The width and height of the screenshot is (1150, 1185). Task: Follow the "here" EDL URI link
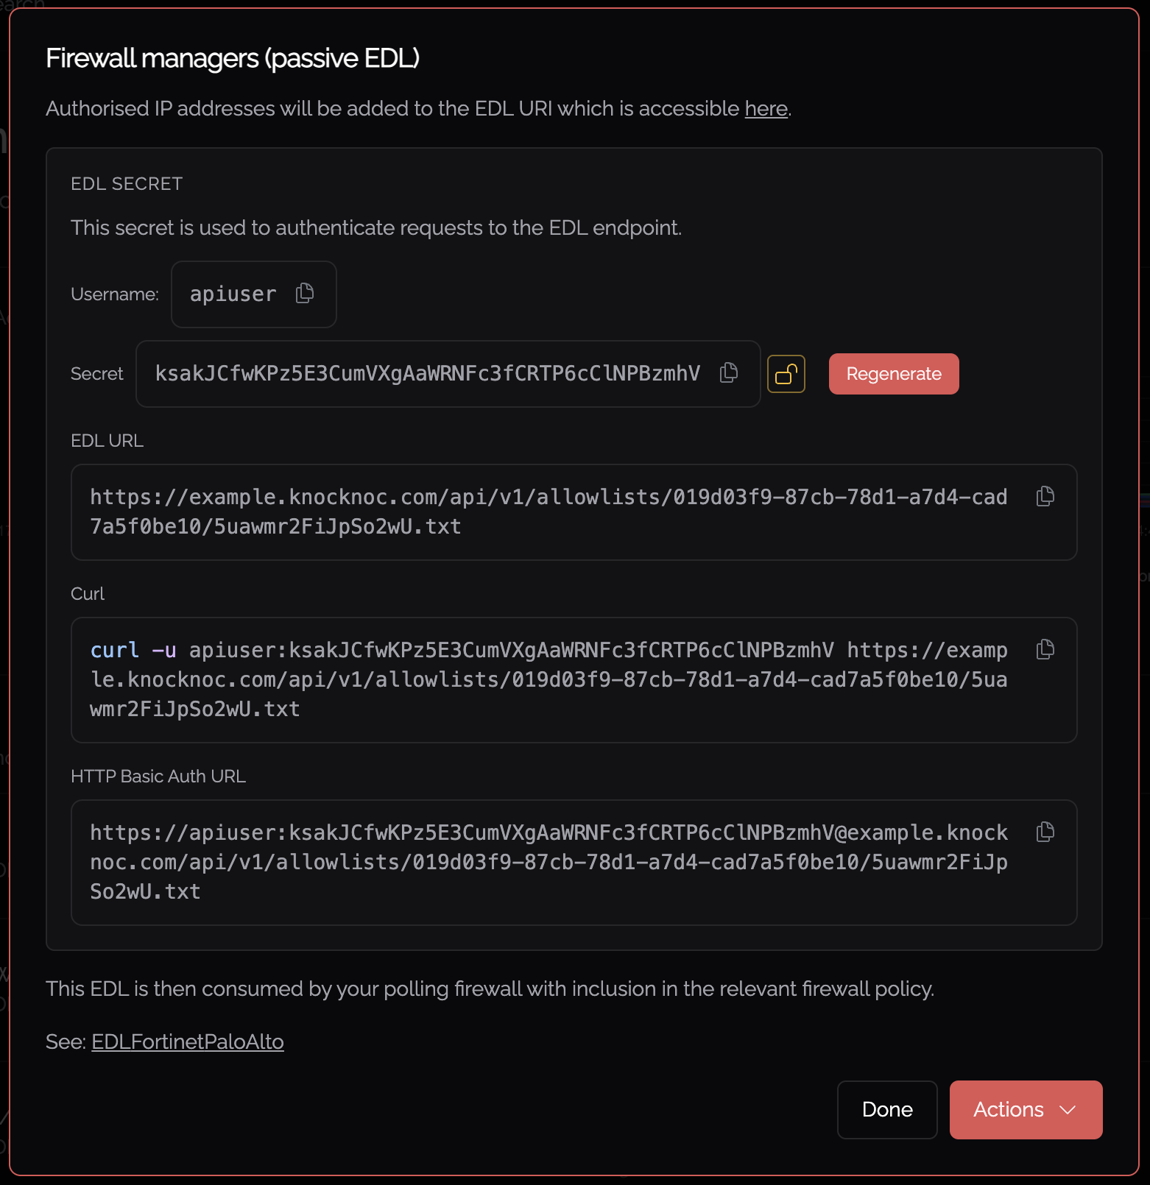(766, 109)
